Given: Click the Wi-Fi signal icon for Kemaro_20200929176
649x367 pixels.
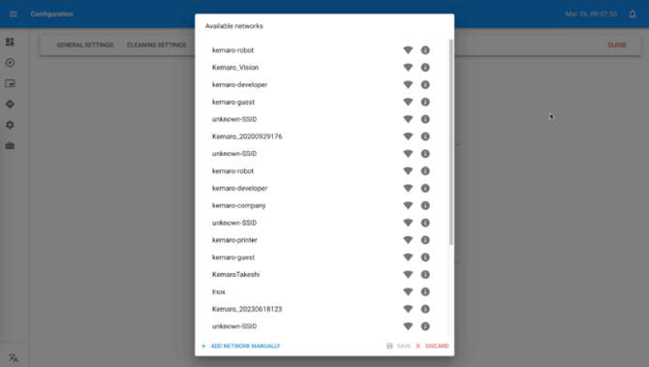Looking at the screenshot, I should point(408,137).
